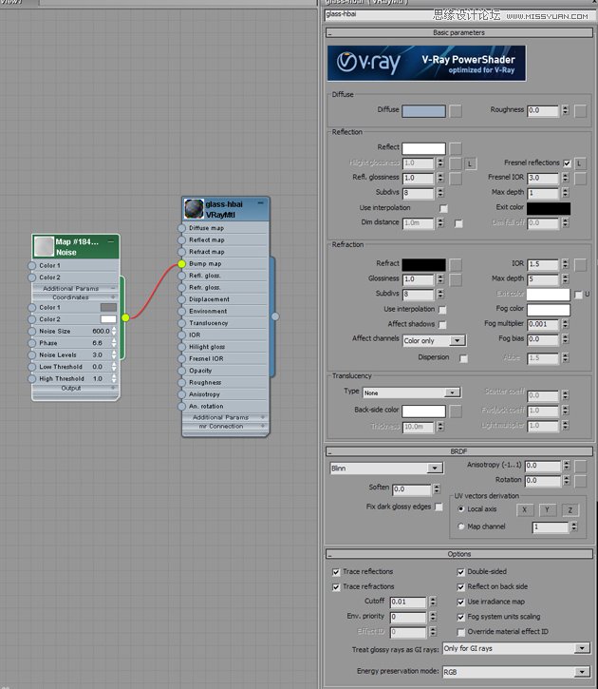Open the Blinn BRDF type dropdown
Screen dimensions: 598x689
385,468
